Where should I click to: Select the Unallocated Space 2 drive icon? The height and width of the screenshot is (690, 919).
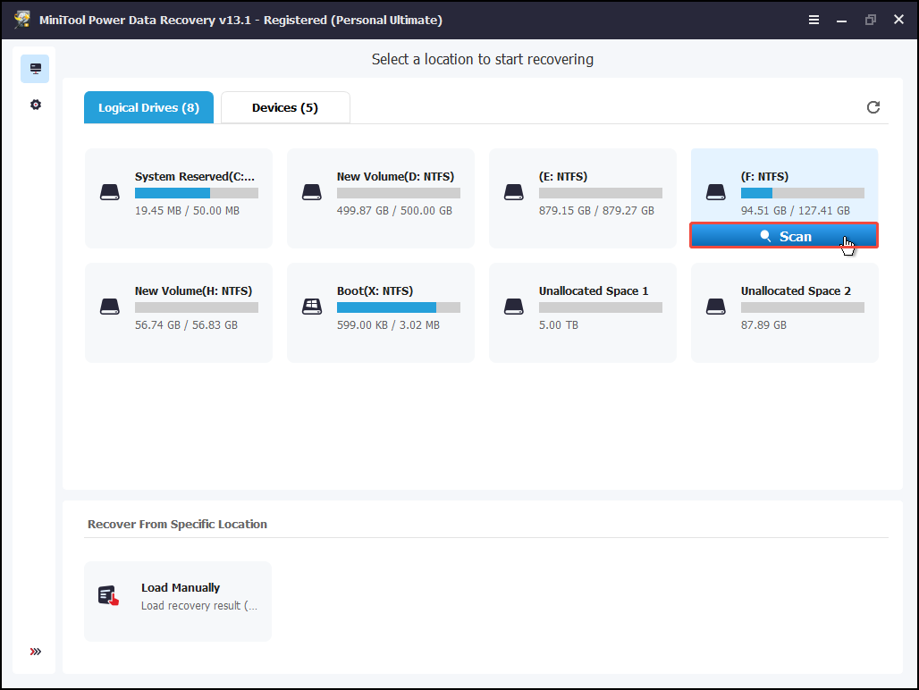(x=716, y=307)
